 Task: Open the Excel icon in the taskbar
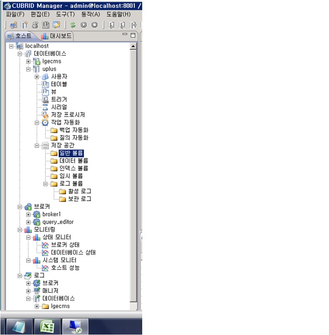click(x=47, y=327)
